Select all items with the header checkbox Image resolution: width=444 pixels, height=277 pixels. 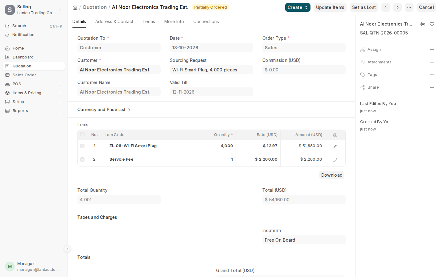tap(82, 134)
